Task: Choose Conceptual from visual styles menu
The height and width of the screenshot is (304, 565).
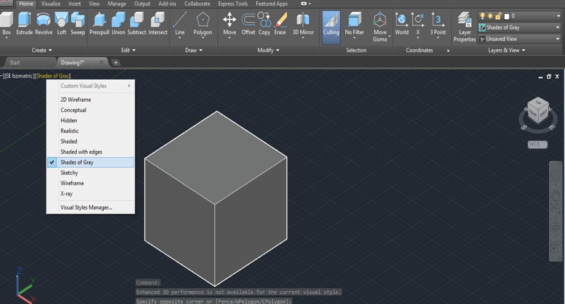Action: tap(73, 110)
